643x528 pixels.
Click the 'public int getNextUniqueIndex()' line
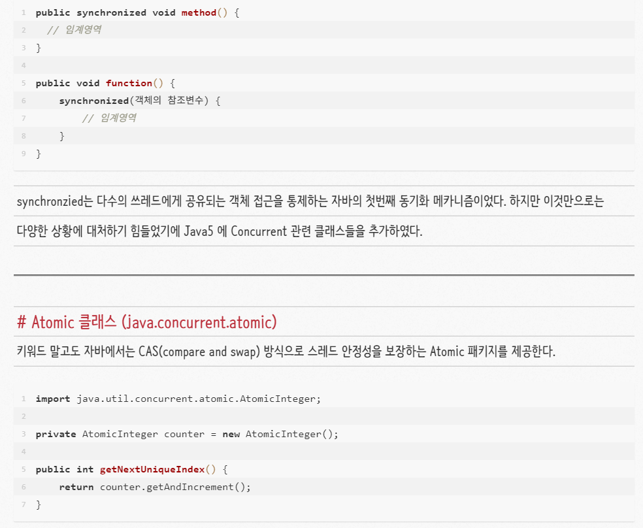[131, 469]
